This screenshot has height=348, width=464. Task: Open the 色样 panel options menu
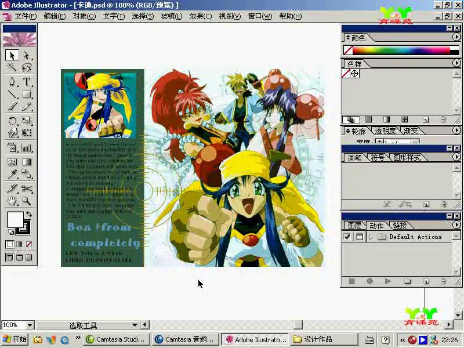[x=456, y=63]
